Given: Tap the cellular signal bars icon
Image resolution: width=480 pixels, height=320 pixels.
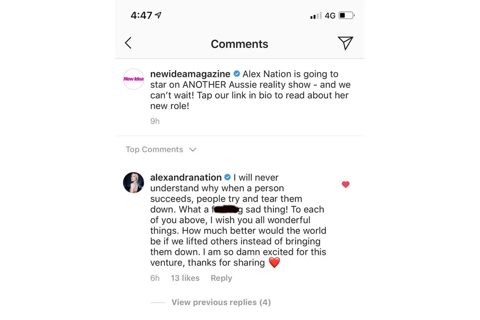Looking at the screenshot, I should tap(316, 16).
